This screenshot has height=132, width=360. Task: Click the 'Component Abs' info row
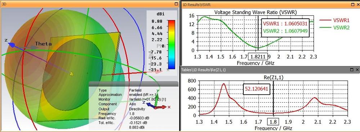pos(117,104)
